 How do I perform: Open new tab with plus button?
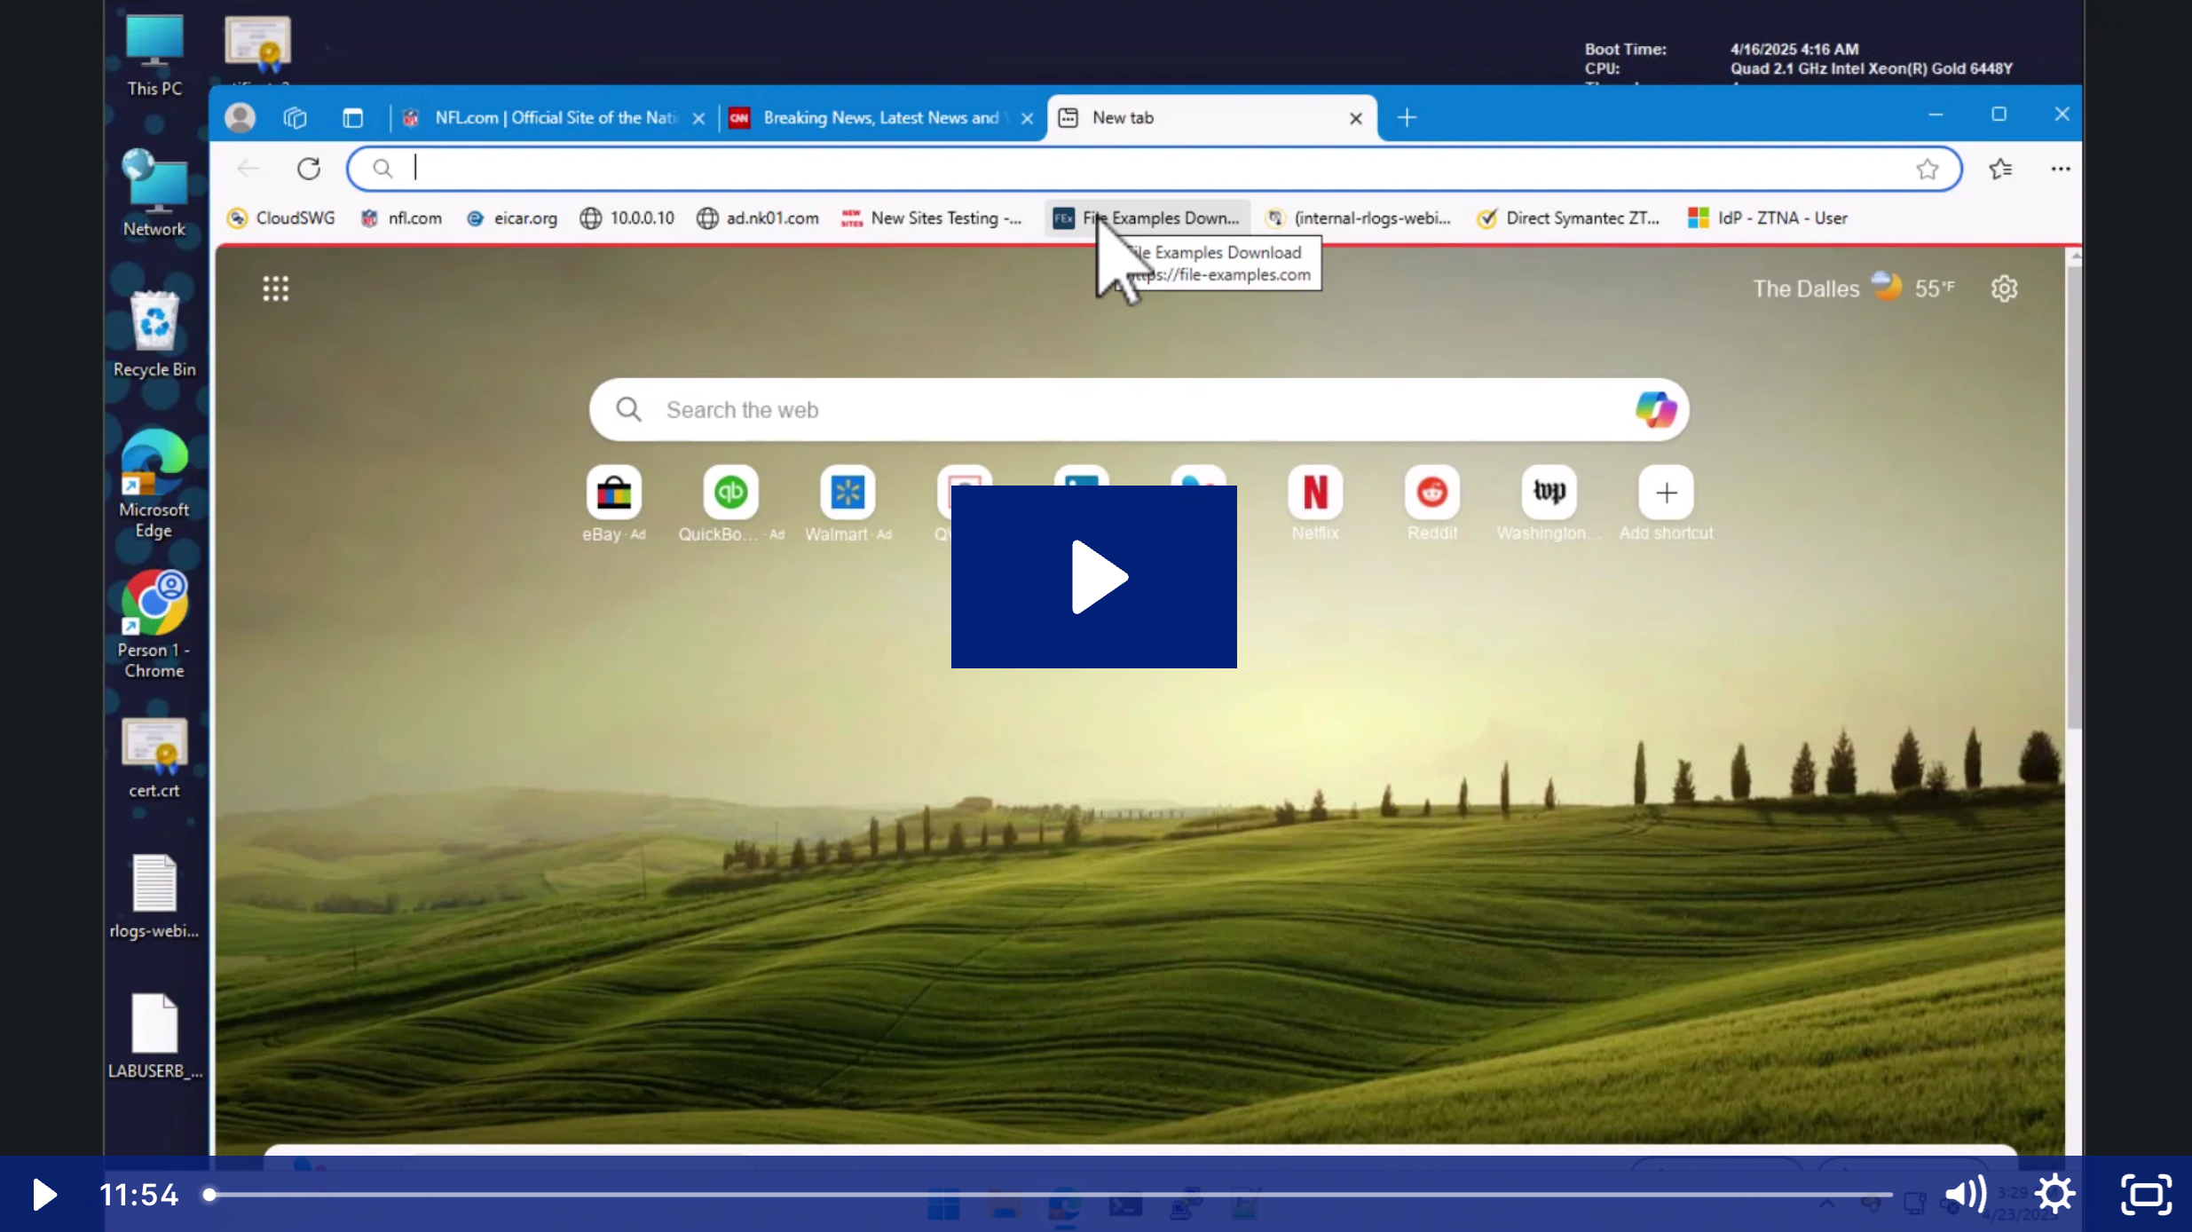pyautogui.click(x=1407, y=117)
